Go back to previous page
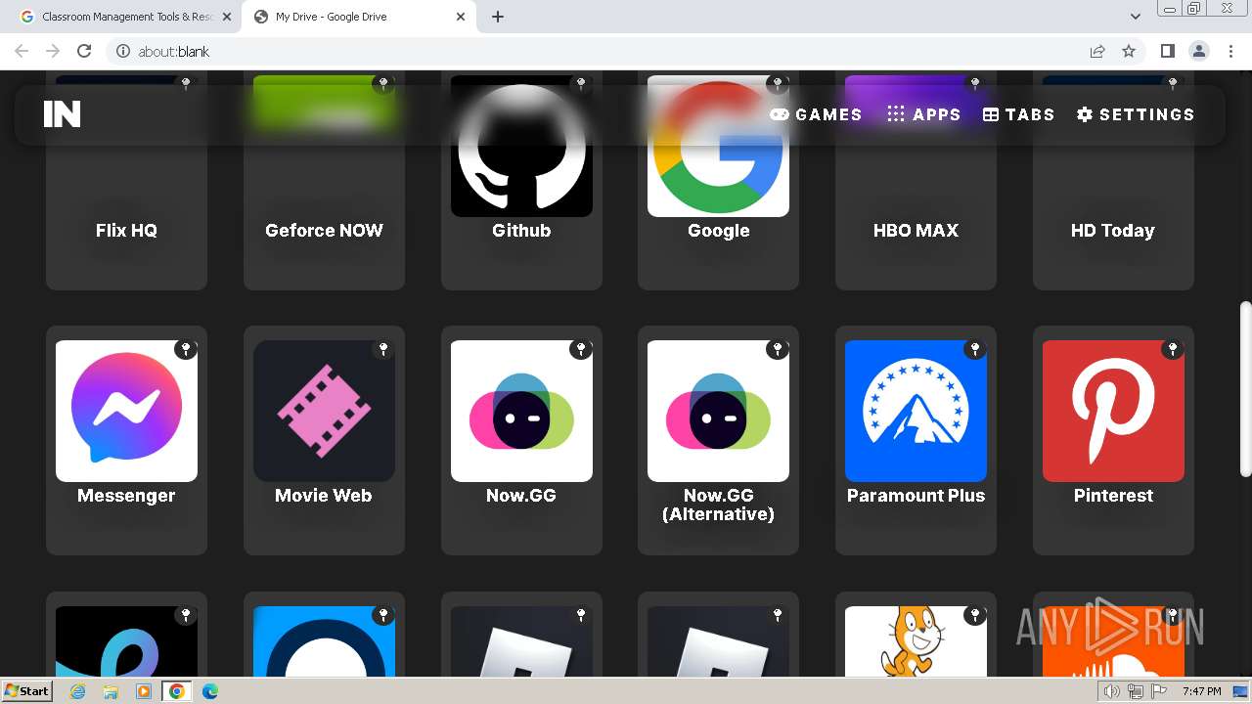Screen dimensions: 1252x704 (x=22, y=51)
